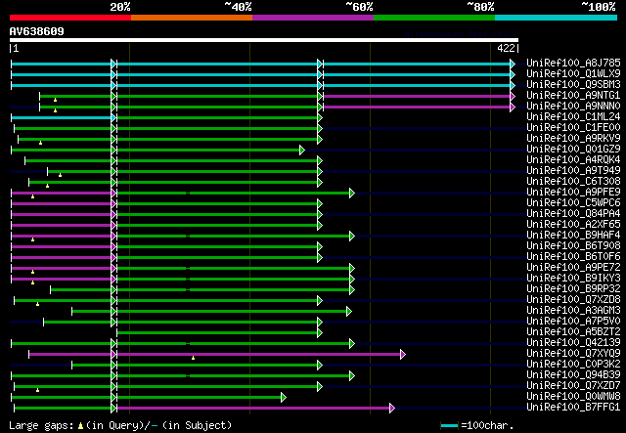Click the yellow gap marker in C6T308 row
This screenshot has width=626, height=433.
48,186
